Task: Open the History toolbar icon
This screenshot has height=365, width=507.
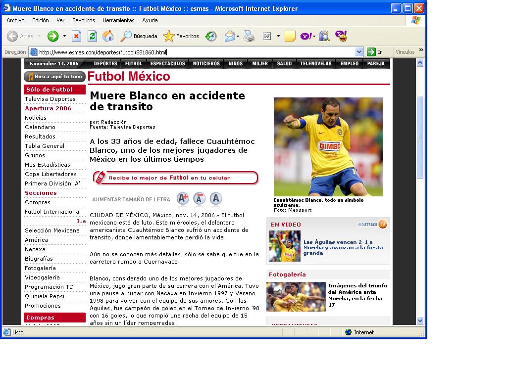Action: 211,36
